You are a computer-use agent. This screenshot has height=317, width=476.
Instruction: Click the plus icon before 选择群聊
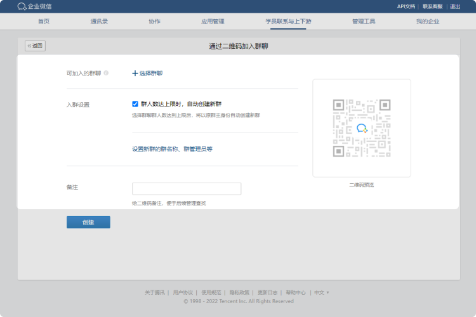(x=135, y=73)
